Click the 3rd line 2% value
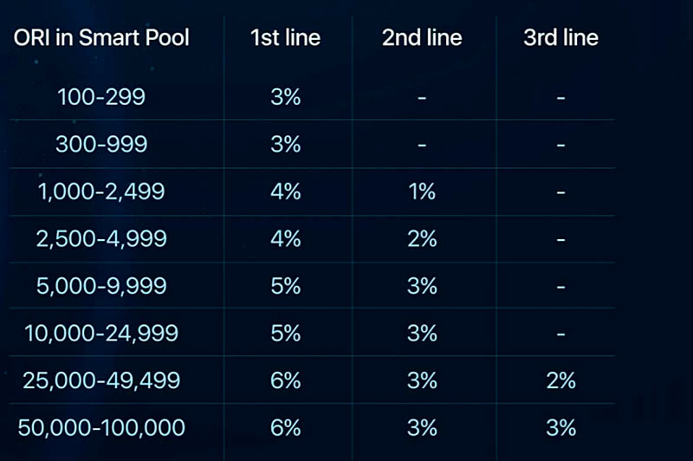 (560, 380)
